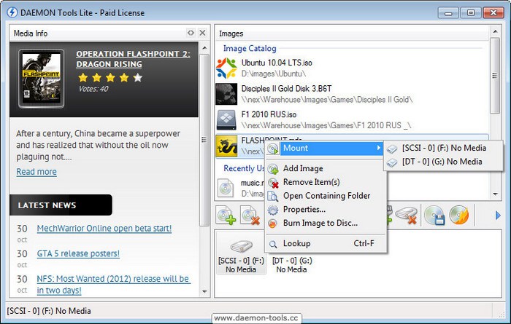Close the Media Info panel
The image size is (511, 324).
tap(202, 33)
